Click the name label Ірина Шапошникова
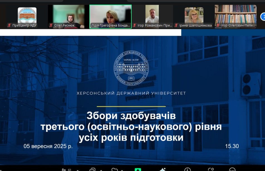 point(195,25)
